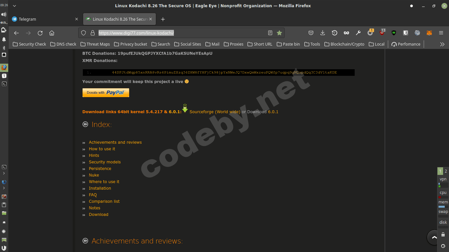Close the Linux Kodachi tab
Image resolution: width=449 pixels, height=252 pixels.
click(x=151, y=19)
